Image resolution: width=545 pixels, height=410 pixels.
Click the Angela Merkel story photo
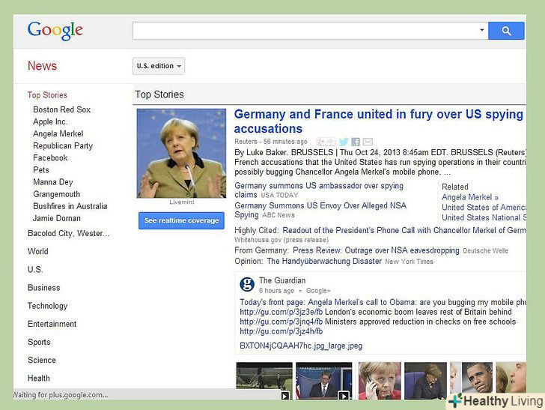[181, 153]
